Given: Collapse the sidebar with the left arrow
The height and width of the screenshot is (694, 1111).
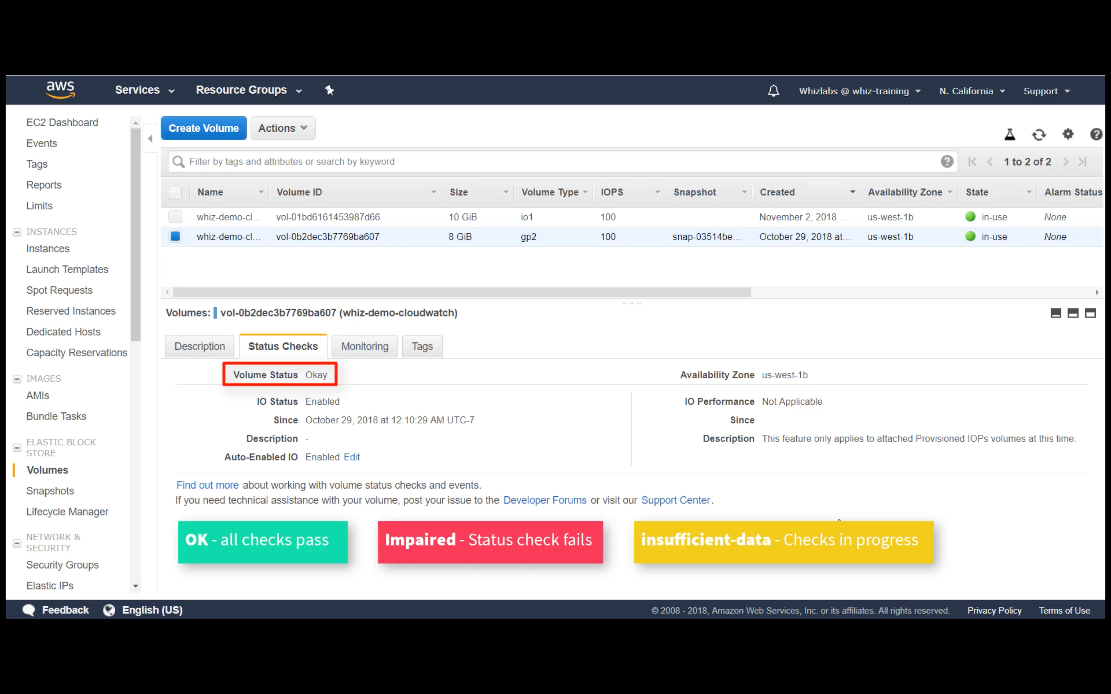Looking at the screenshot, I should [150, 138].
